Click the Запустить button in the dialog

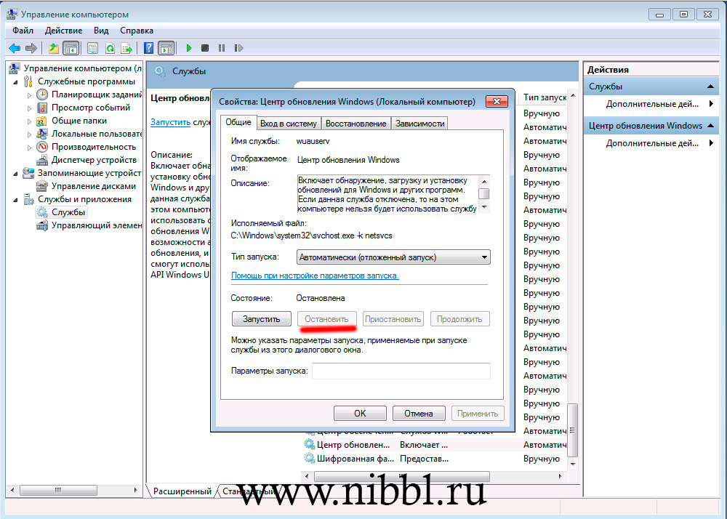tap(262, 319)
